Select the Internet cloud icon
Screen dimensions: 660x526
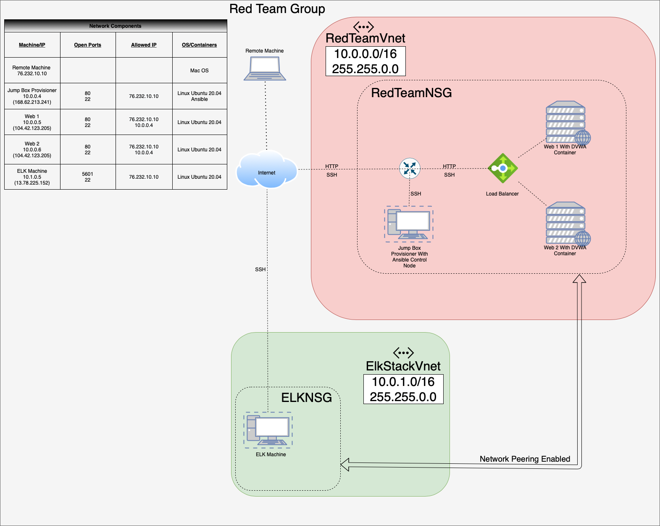(267, 169)
